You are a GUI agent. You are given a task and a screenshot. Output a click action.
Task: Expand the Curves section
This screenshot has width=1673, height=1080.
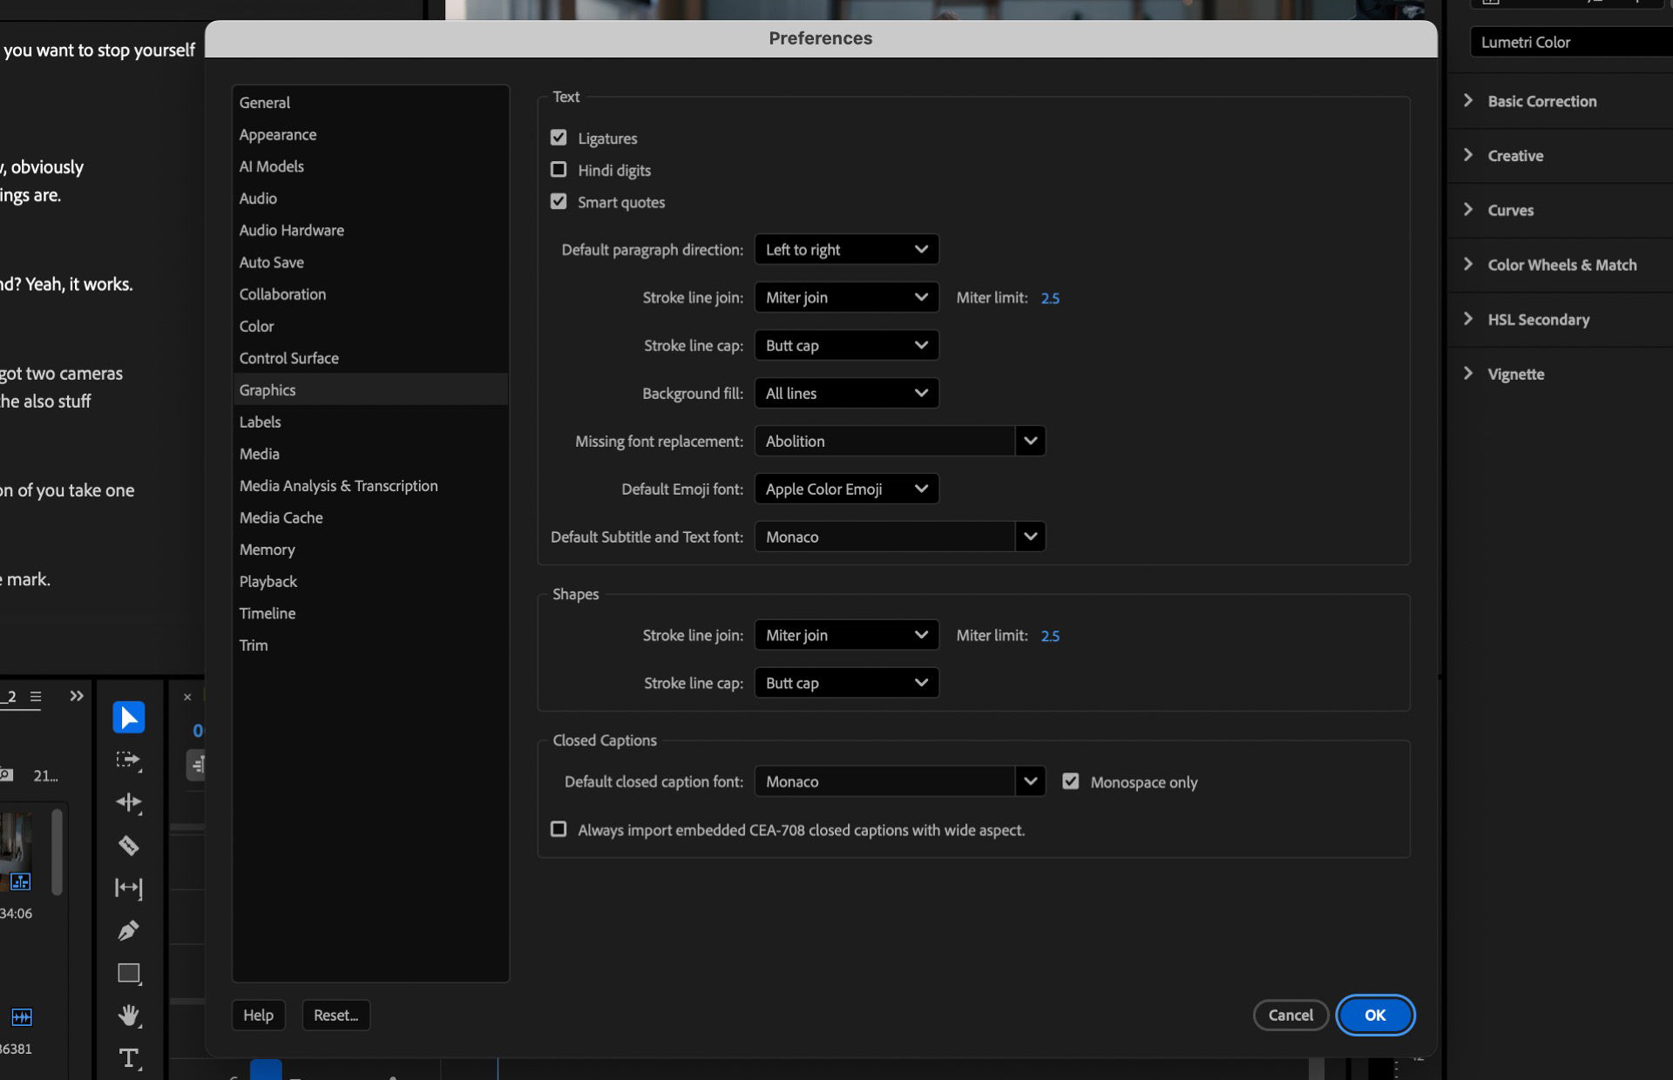1469,210
